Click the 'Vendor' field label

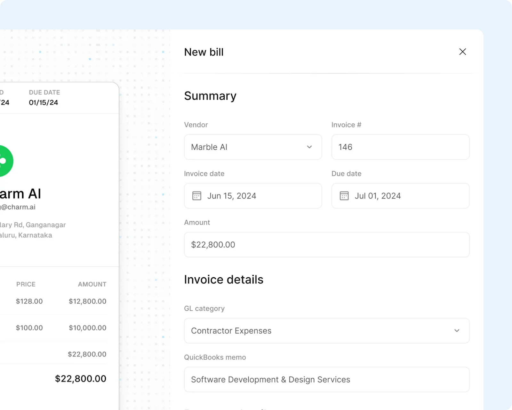pyautogui.click(x=196, y=125)
